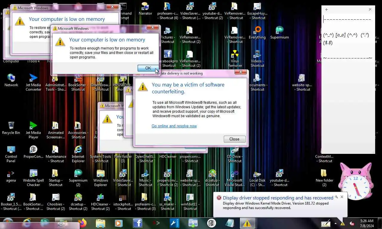Select the Jet Media Converter icon
The image size is (382, 229).
(33, 83)
